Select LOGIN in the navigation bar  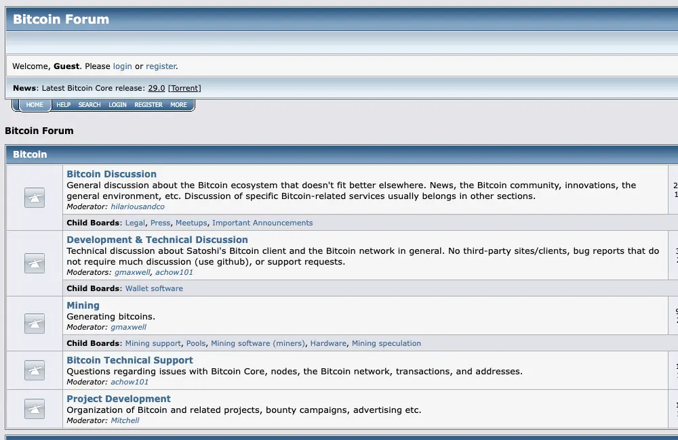(x=117, y=105)
